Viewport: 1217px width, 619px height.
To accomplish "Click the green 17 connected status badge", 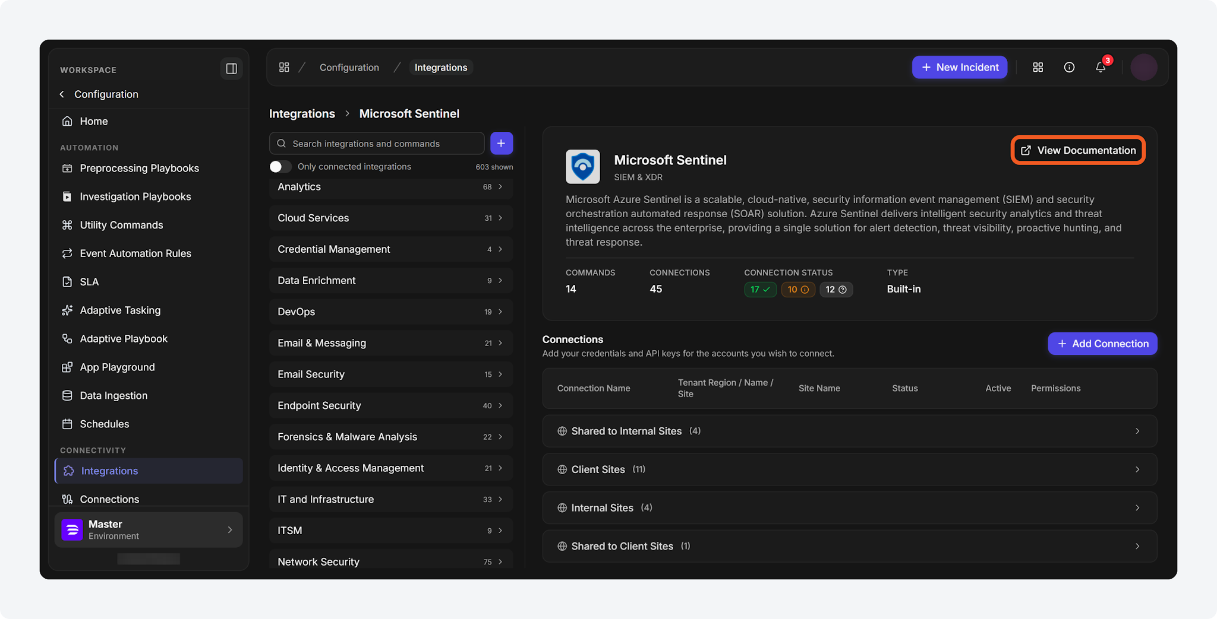I will click(760, 290).
